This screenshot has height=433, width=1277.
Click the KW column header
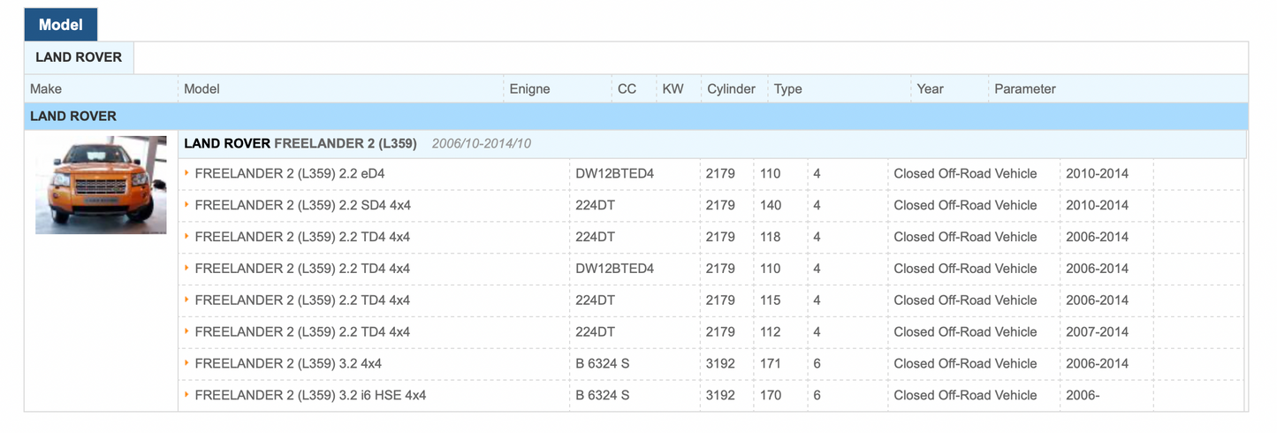pyautogui.click(x=673, y=88)
